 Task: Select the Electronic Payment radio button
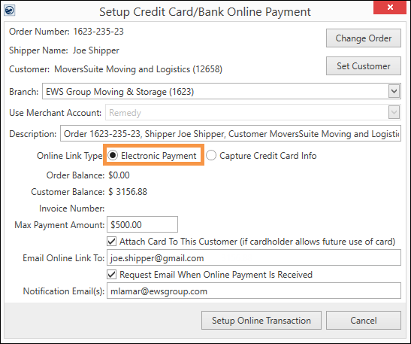113,156
